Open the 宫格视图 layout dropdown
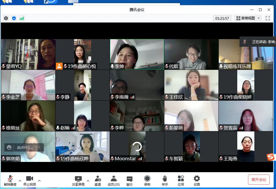 pos(248,18)
